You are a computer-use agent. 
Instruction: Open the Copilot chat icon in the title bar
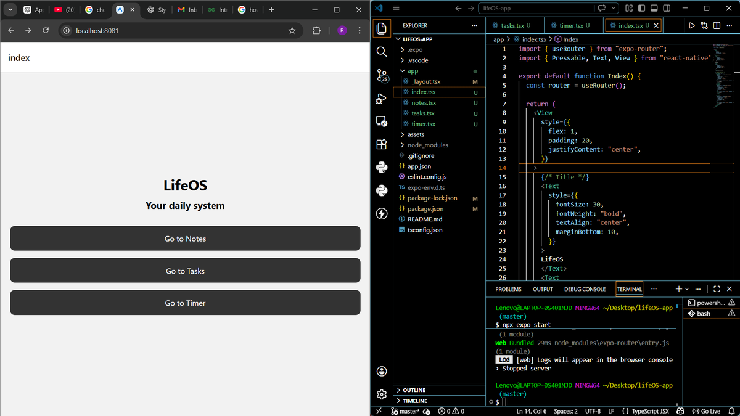601,8
